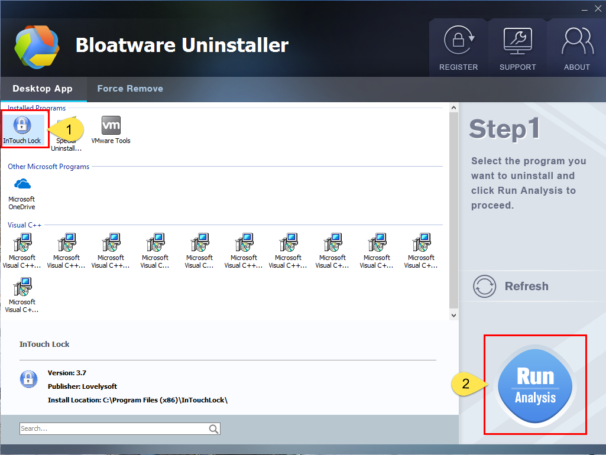Click the 'Version: 3.7' text
This screenshot has height=455, width=606.
[67, 373]
